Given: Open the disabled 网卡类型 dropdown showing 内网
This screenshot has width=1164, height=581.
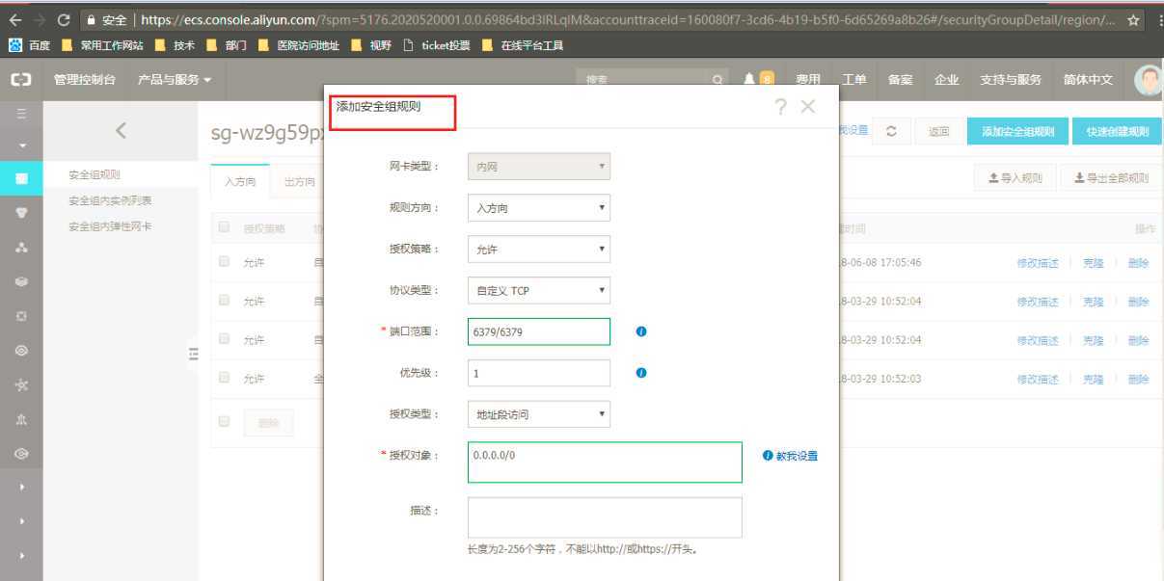Looking at the screenshot, I should [x=538, y=167].
